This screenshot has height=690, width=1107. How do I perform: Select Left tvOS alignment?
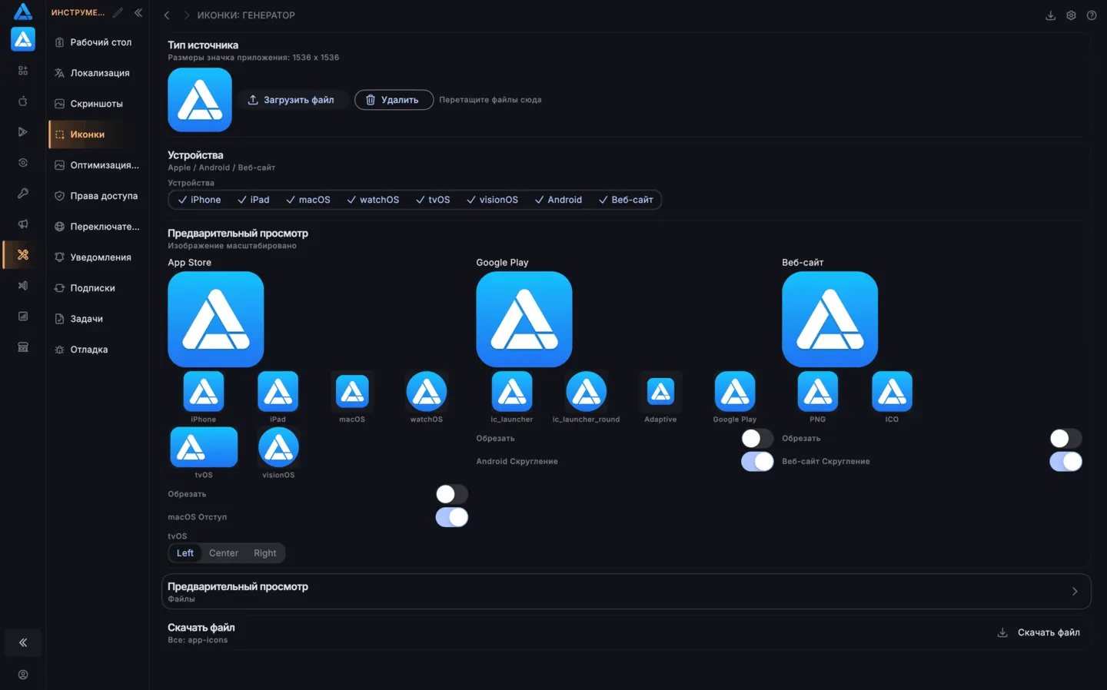pos(185,553)
